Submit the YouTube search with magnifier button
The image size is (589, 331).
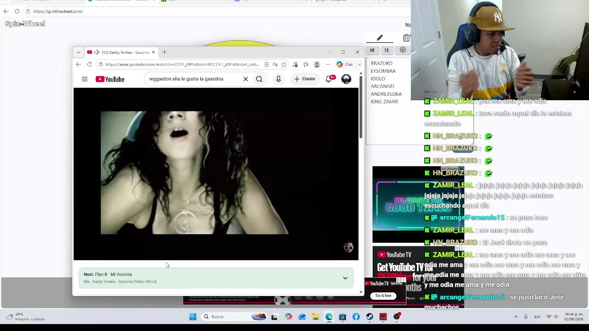tap(259, 79)
